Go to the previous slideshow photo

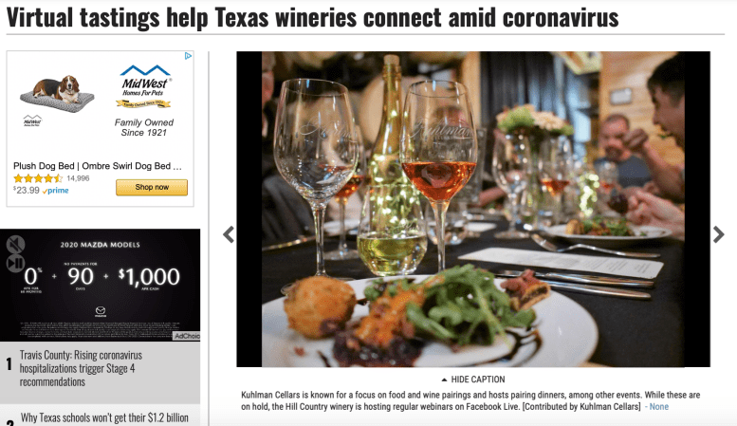[229, 234]
